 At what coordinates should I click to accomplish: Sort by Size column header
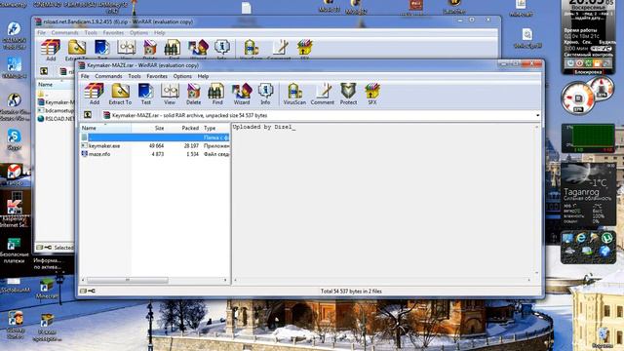[x=148, y=128]
